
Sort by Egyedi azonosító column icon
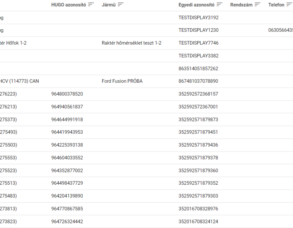tap(219, 5)
